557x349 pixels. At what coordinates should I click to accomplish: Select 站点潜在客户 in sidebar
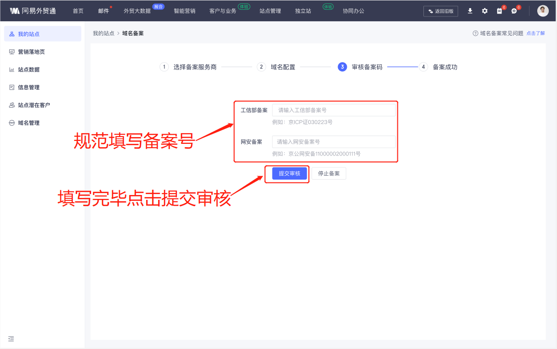[x=34, y=105]
